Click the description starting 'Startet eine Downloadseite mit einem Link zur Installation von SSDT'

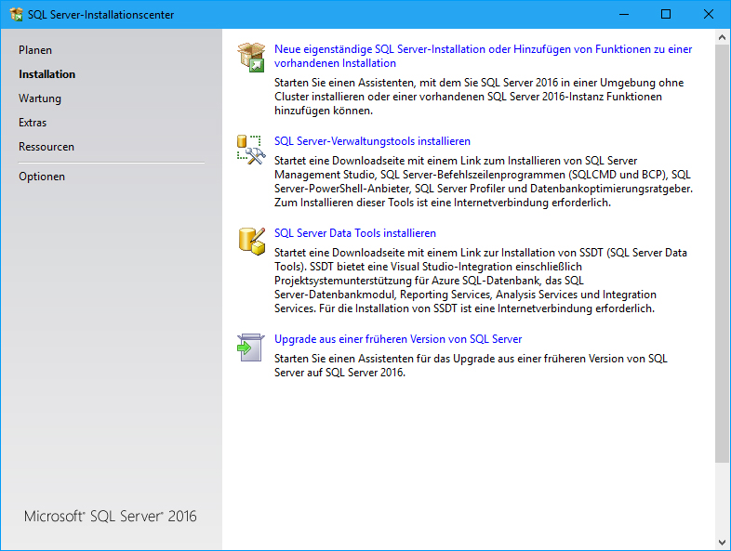click(x=481, y=281)
